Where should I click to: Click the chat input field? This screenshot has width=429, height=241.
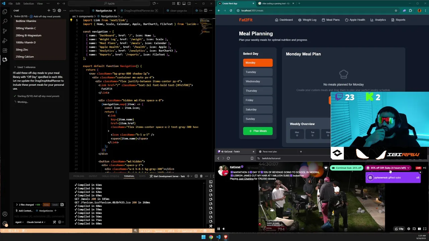[40, 216]
